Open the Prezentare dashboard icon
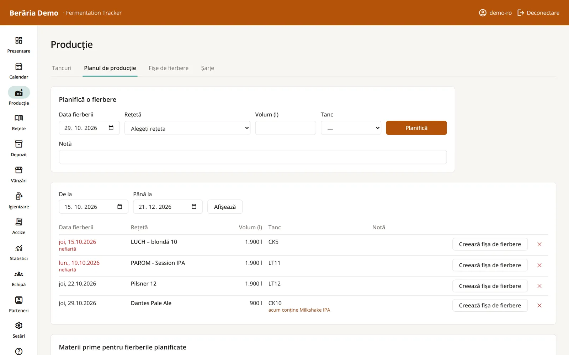The height and width of the screenshot is (355, 569). (x=19, y=40)
